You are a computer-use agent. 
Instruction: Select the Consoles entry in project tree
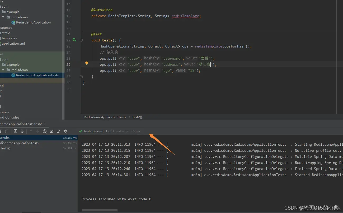tap(10, 117)
